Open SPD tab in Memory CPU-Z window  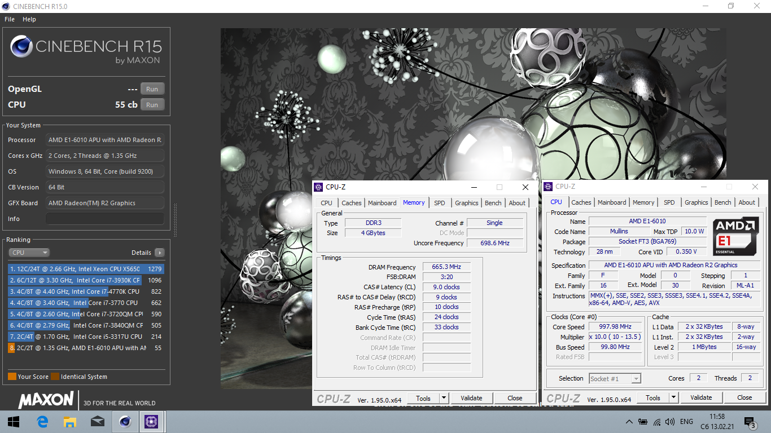pos(440,203)
